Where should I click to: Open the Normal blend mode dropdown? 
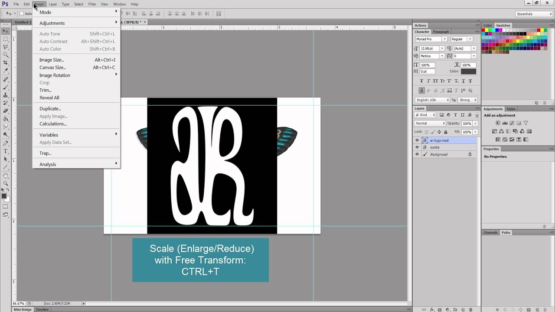click(x=430, y=123)
